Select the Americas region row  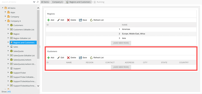(x=121, y=29)
